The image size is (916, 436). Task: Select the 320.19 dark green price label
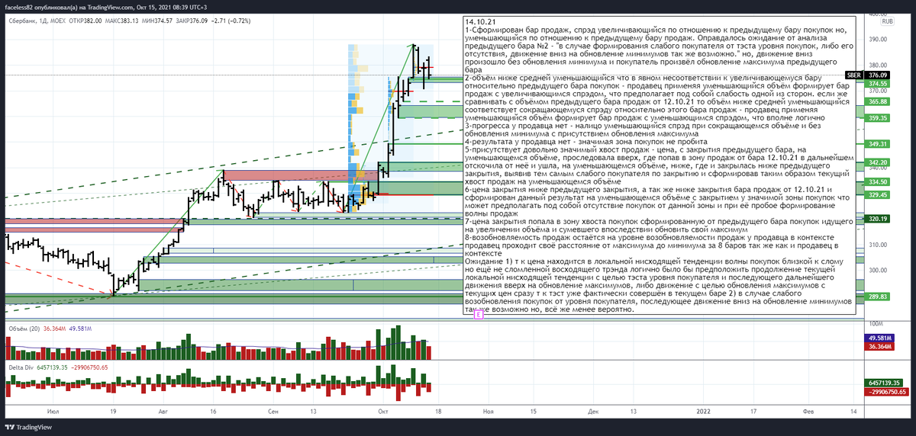878,219
